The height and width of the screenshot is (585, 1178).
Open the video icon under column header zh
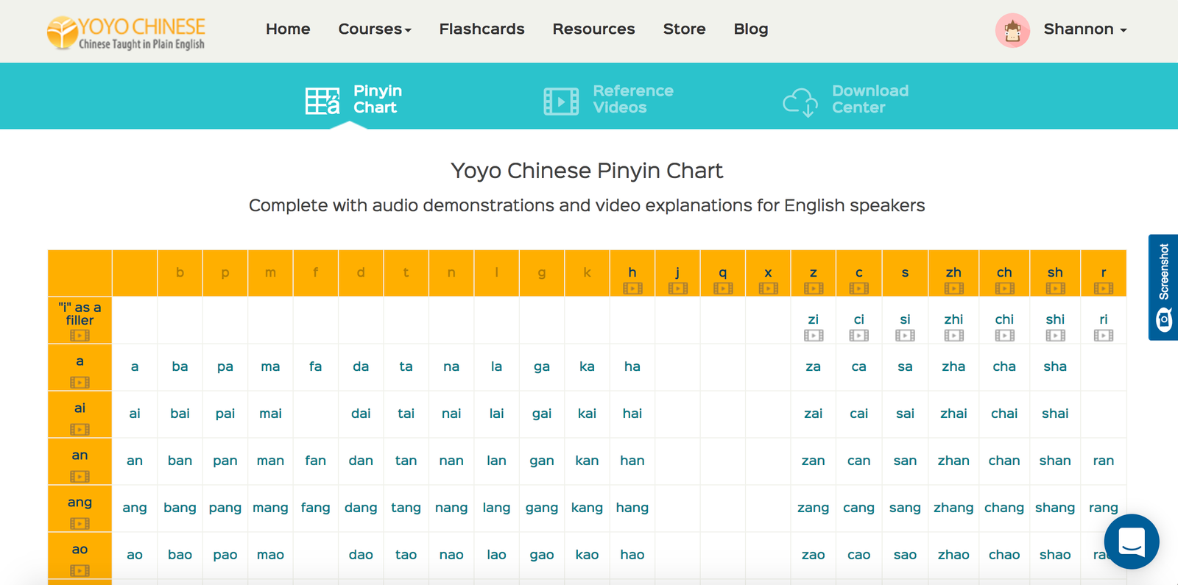[x=953, y=288]
